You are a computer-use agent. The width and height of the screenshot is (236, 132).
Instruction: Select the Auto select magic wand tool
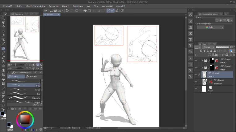coord(3,35)
